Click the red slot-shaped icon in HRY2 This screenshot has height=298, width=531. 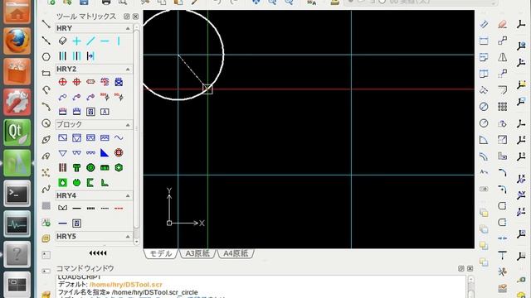point(90,82)
